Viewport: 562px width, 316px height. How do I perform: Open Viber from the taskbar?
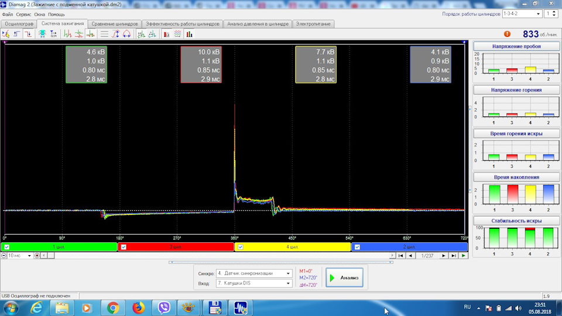click(164, 308)
